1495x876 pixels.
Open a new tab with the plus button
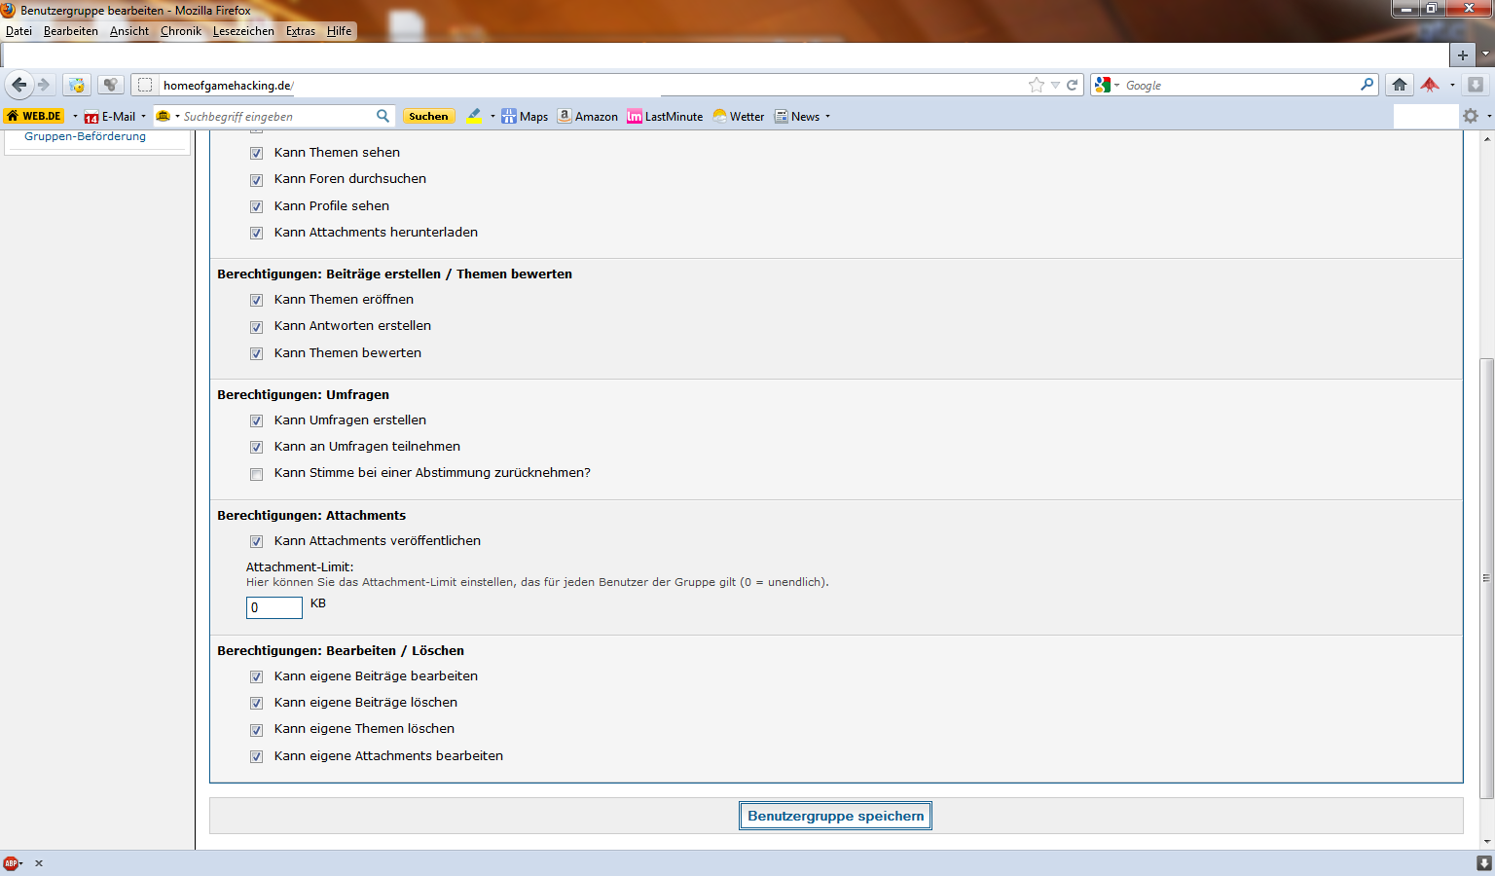(x=1462, y=55)
